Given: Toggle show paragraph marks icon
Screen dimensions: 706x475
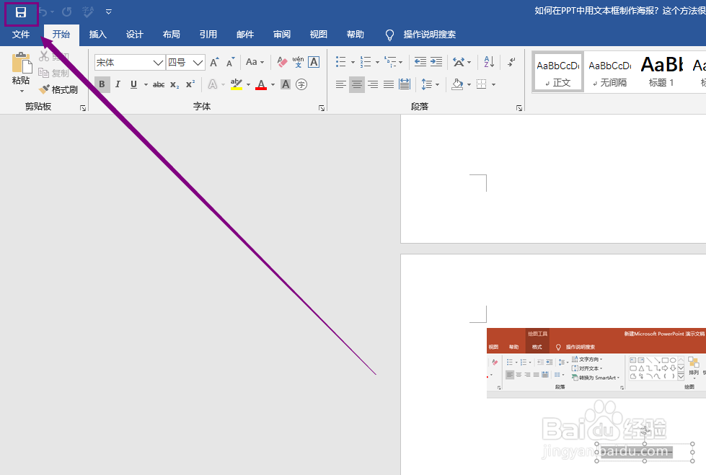Looking at the screenshot, I should point(511,62).
